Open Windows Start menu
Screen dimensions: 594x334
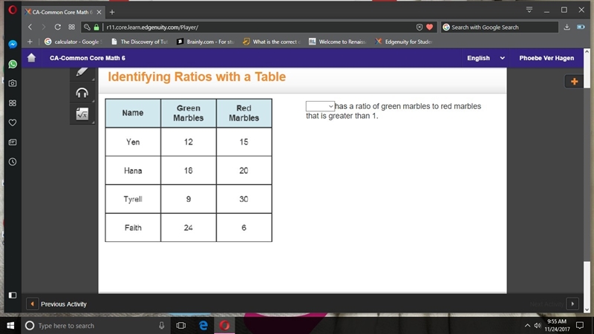[x=10, y=326]
